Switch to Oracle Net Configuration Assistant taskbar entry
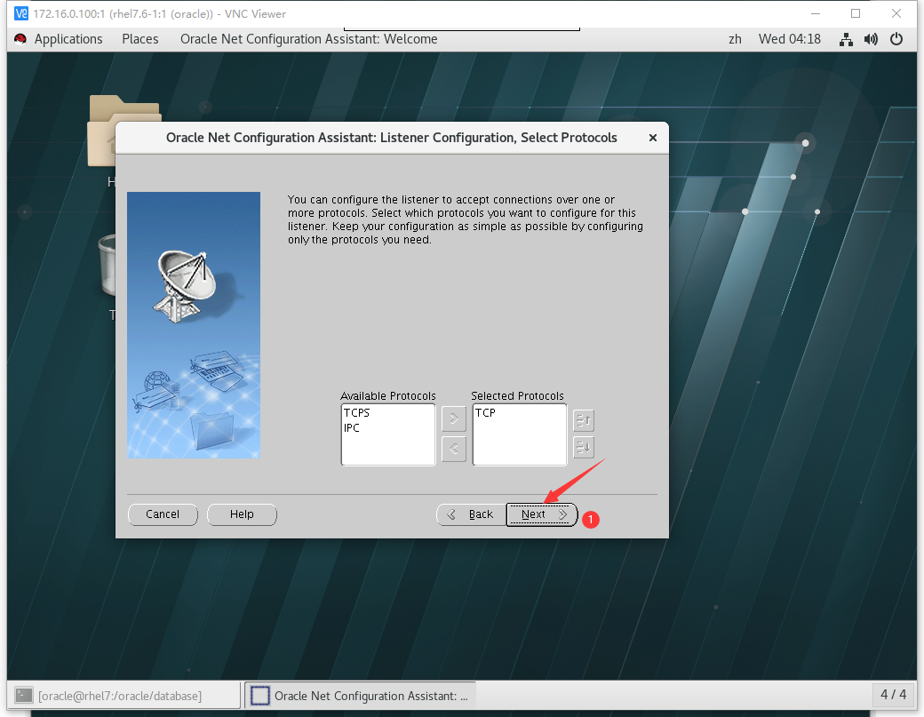 [x=360, y=696]
